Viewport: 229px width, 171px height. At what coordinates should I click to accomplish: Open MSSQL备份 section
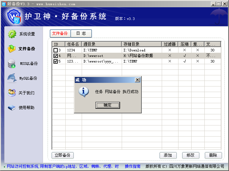point(29,64)
